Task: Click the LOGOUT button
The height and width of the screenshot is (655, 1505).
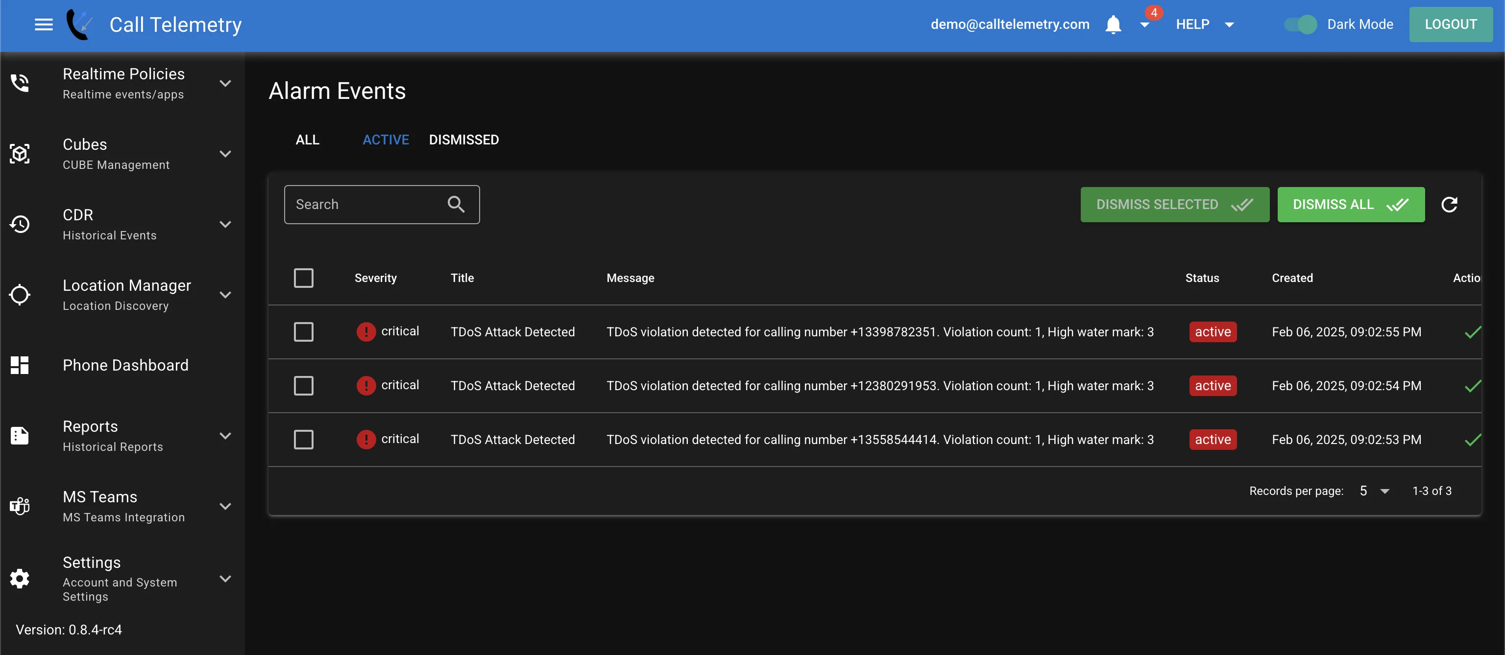Action: tap(1450, 24)
